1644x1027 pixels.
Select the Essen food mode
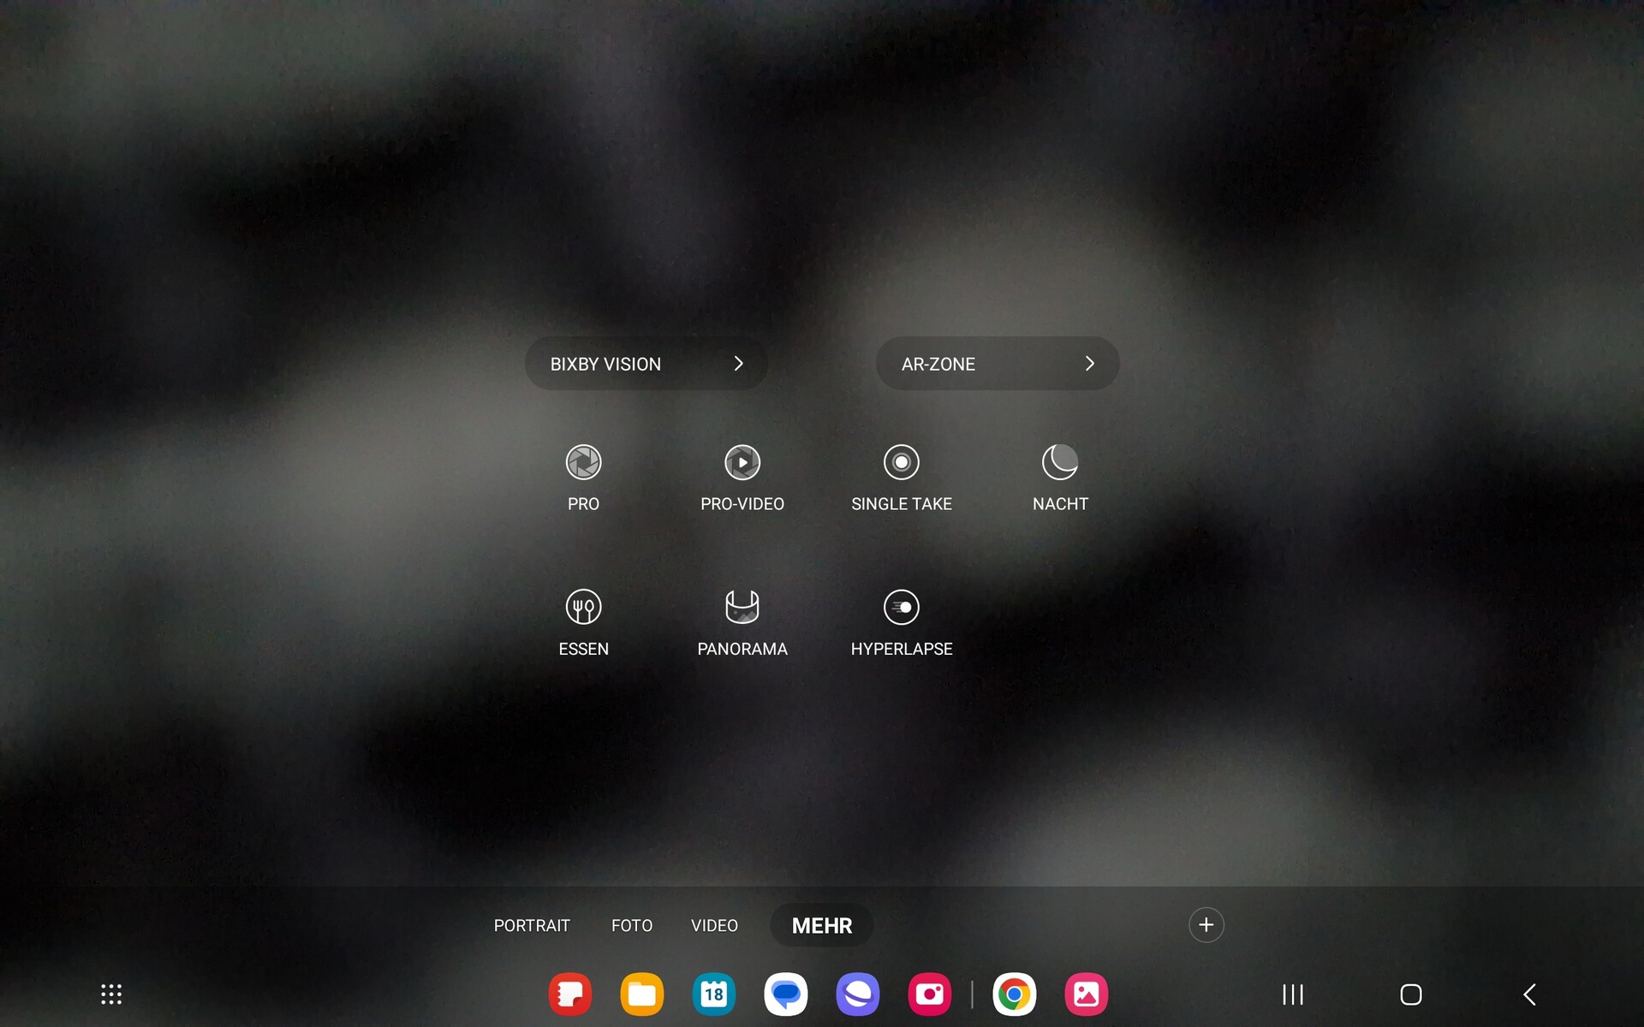pos(583,608)
